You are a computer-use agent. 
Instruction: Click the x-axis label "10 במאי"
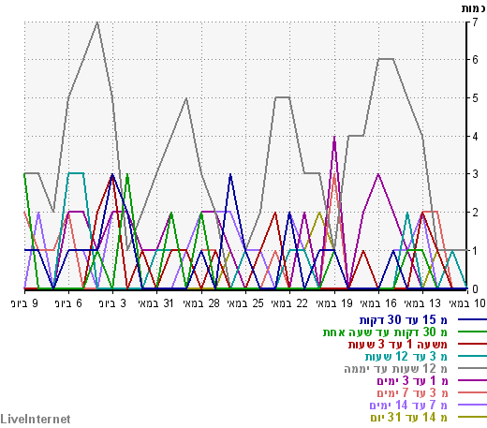(x=467, y=303)
